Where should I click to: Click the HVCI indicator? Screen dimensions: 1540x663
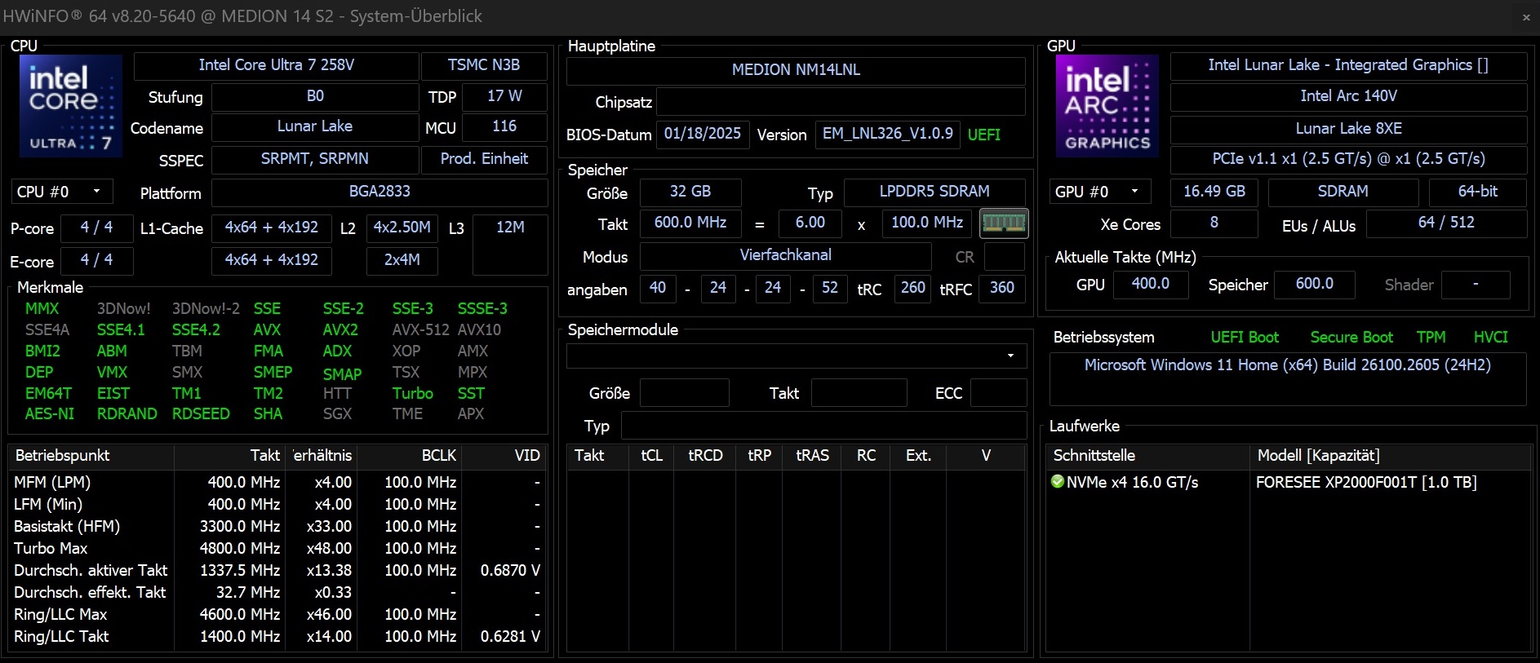(1490, 338)
